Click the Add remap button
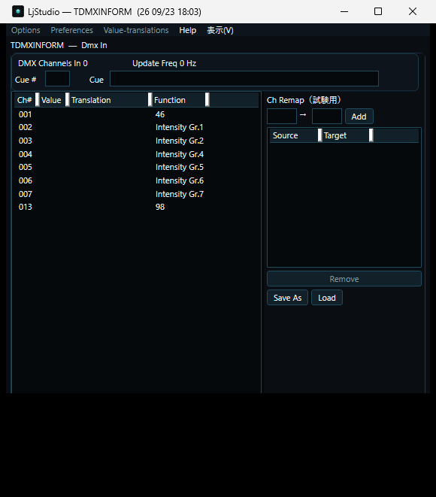This screenshot has width=436, height=497. click(x=359, y=117)
